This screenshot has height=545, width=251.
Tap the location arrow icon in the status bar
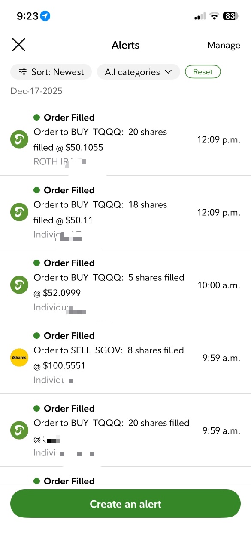pos(45,16)
